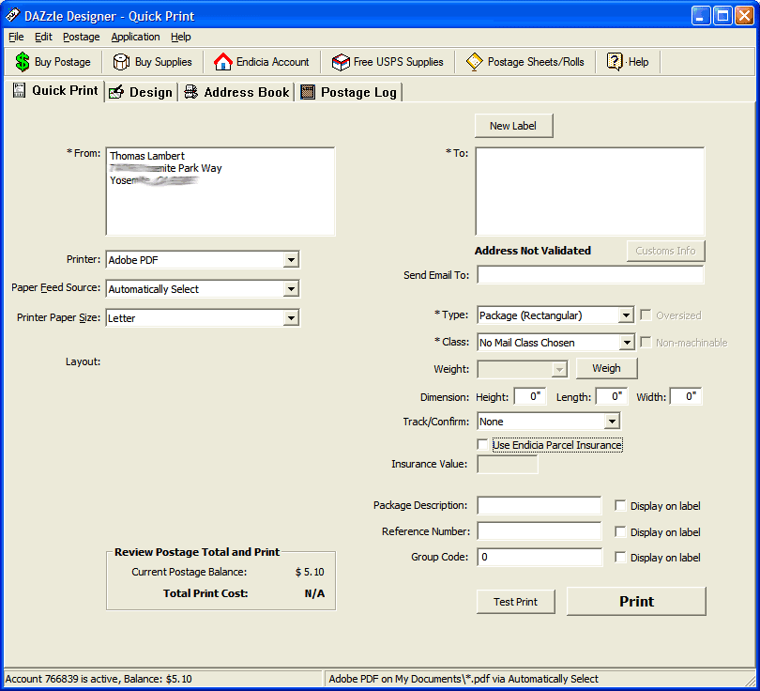The width and height of the screenshot is (760, 691).
Task: Open the Weight dropdown
Action: pos(559,370)
